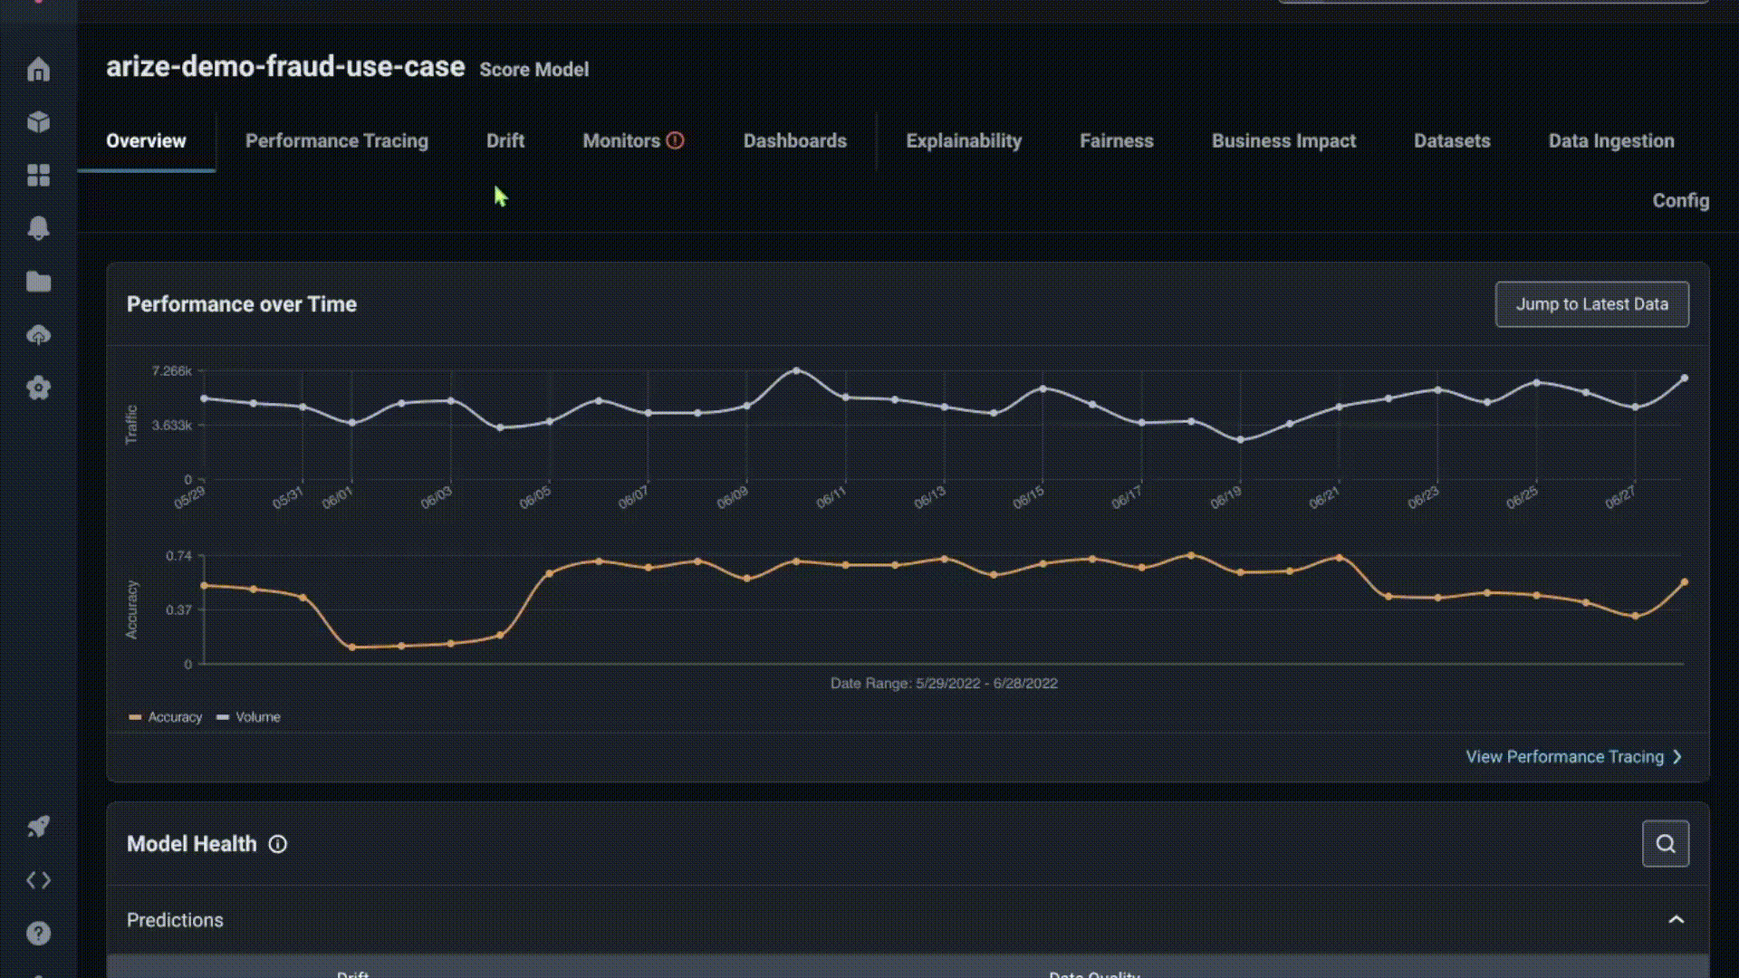
Task: Click Jump to Latest Data button
Action: pos(1591,304)
